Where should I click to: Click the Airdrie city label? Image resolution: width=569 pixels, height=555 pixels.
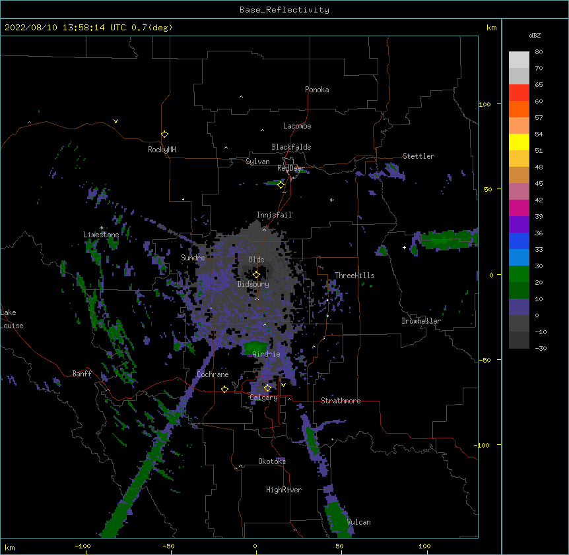click(267, 354)
